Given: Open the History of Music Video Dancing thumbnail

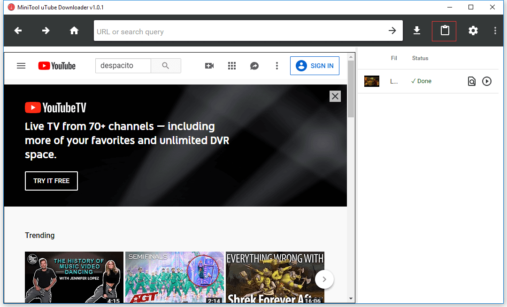Looking at the screenshot, I should [74, 277].
